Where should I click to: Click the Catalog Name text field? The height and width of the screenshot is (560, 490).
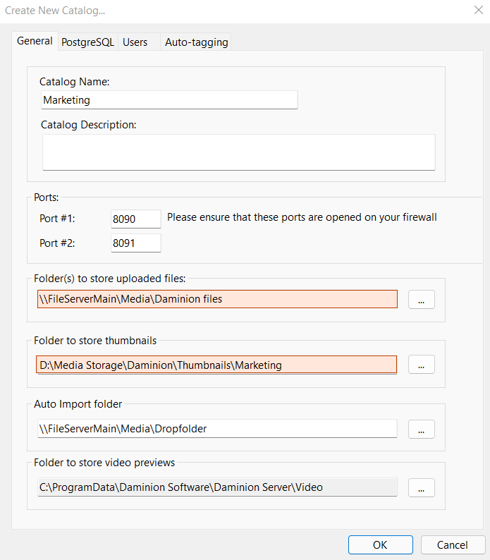(169, 100)
